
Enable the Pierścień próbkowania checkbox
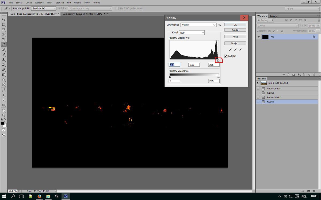click(x=117, y=9)
